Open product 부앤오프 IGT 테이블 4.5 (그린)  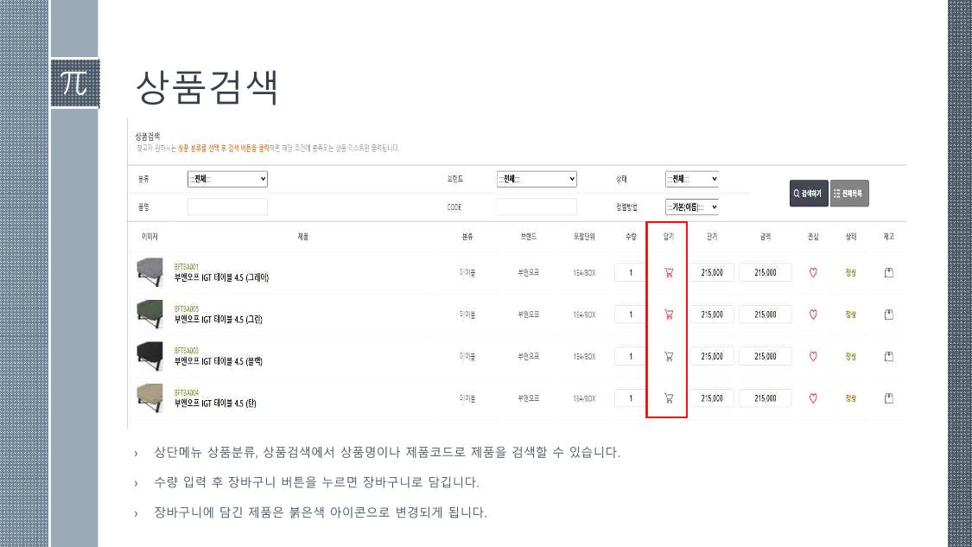click(219, 320)
